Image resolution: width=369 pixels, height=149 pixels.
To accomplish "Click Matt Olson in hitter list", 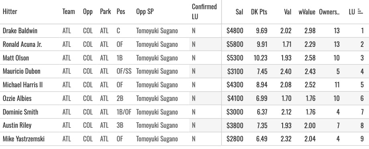I will pos(16,58).
